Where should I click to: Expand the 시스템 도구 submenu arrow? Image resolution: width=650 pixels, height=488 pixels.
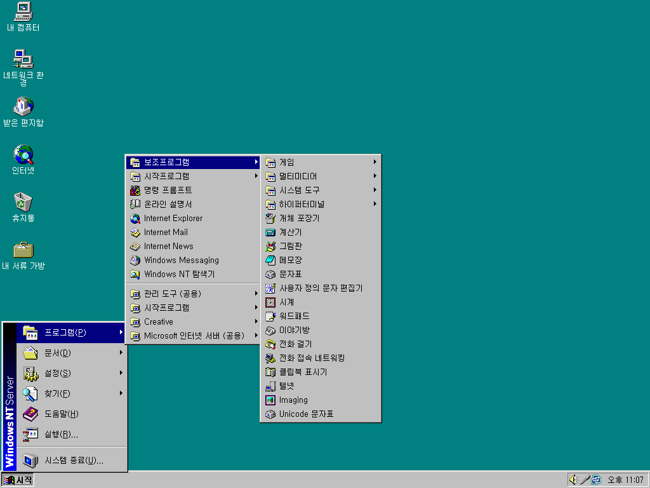(375, 190)
